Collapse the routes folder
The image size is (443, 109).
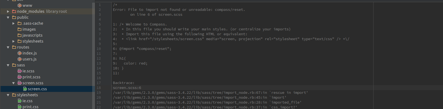click(8, 47)
